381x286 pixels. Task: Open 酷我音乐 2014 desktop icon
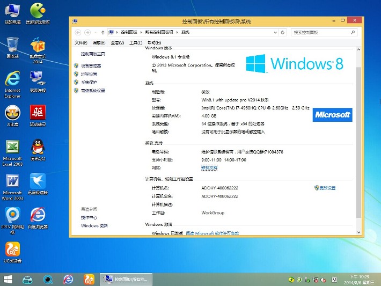(38, 50)
